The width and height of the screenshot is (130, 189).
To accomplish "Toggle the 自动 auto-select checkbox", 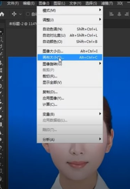I will click(28, 14).
